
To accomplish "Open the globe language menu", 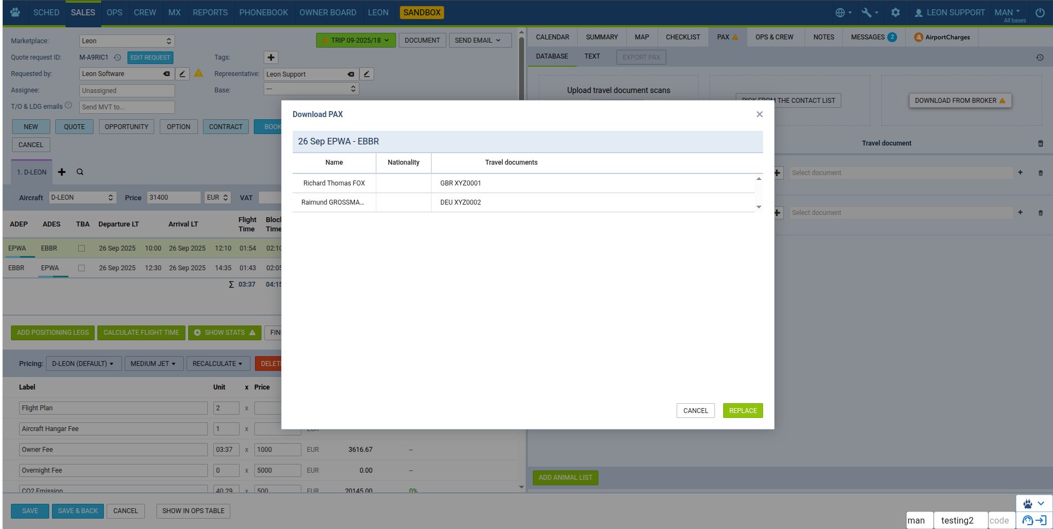I will tap(843, 12).
